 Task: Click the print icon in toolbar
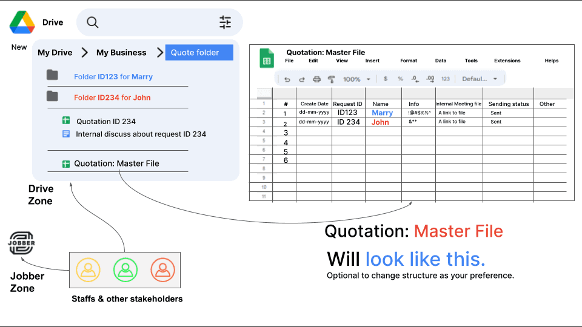point(316,79)
